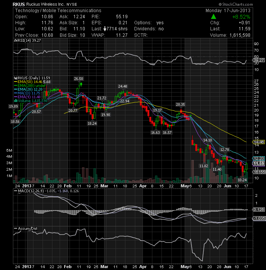Image resolution: width=266 pixels, height=270 pixels.
Task: Click the yellow 14.46 EMA axis tag
Action: pos(258,142)
